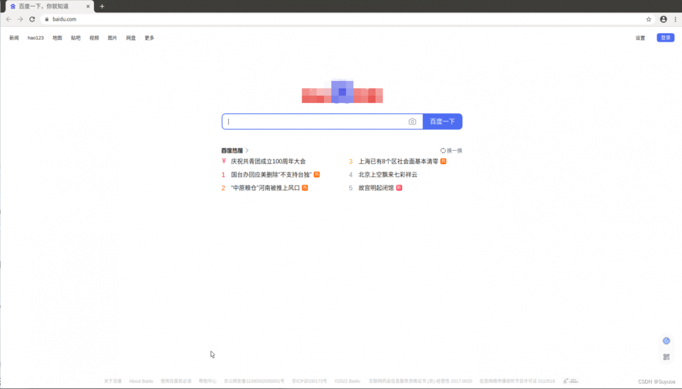Open hot topic 故宫明起闭馆
This screenshot has width=682, height=389.
coord(376,188)
